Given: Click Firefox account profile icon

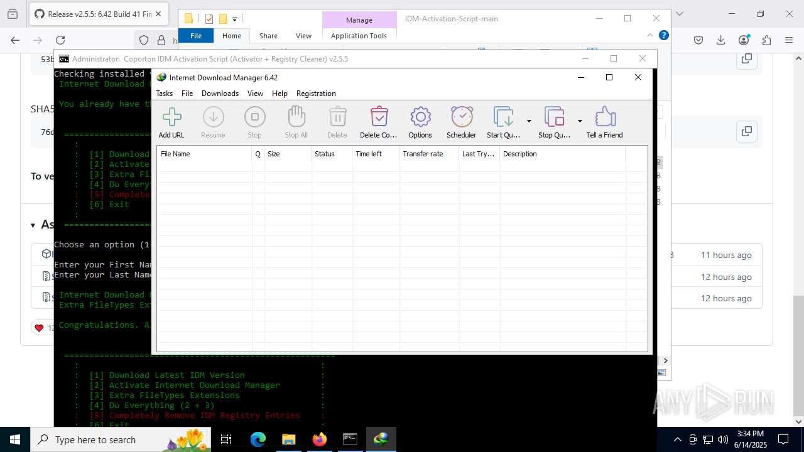Looking at the screenshot, I should coord(744,40).
